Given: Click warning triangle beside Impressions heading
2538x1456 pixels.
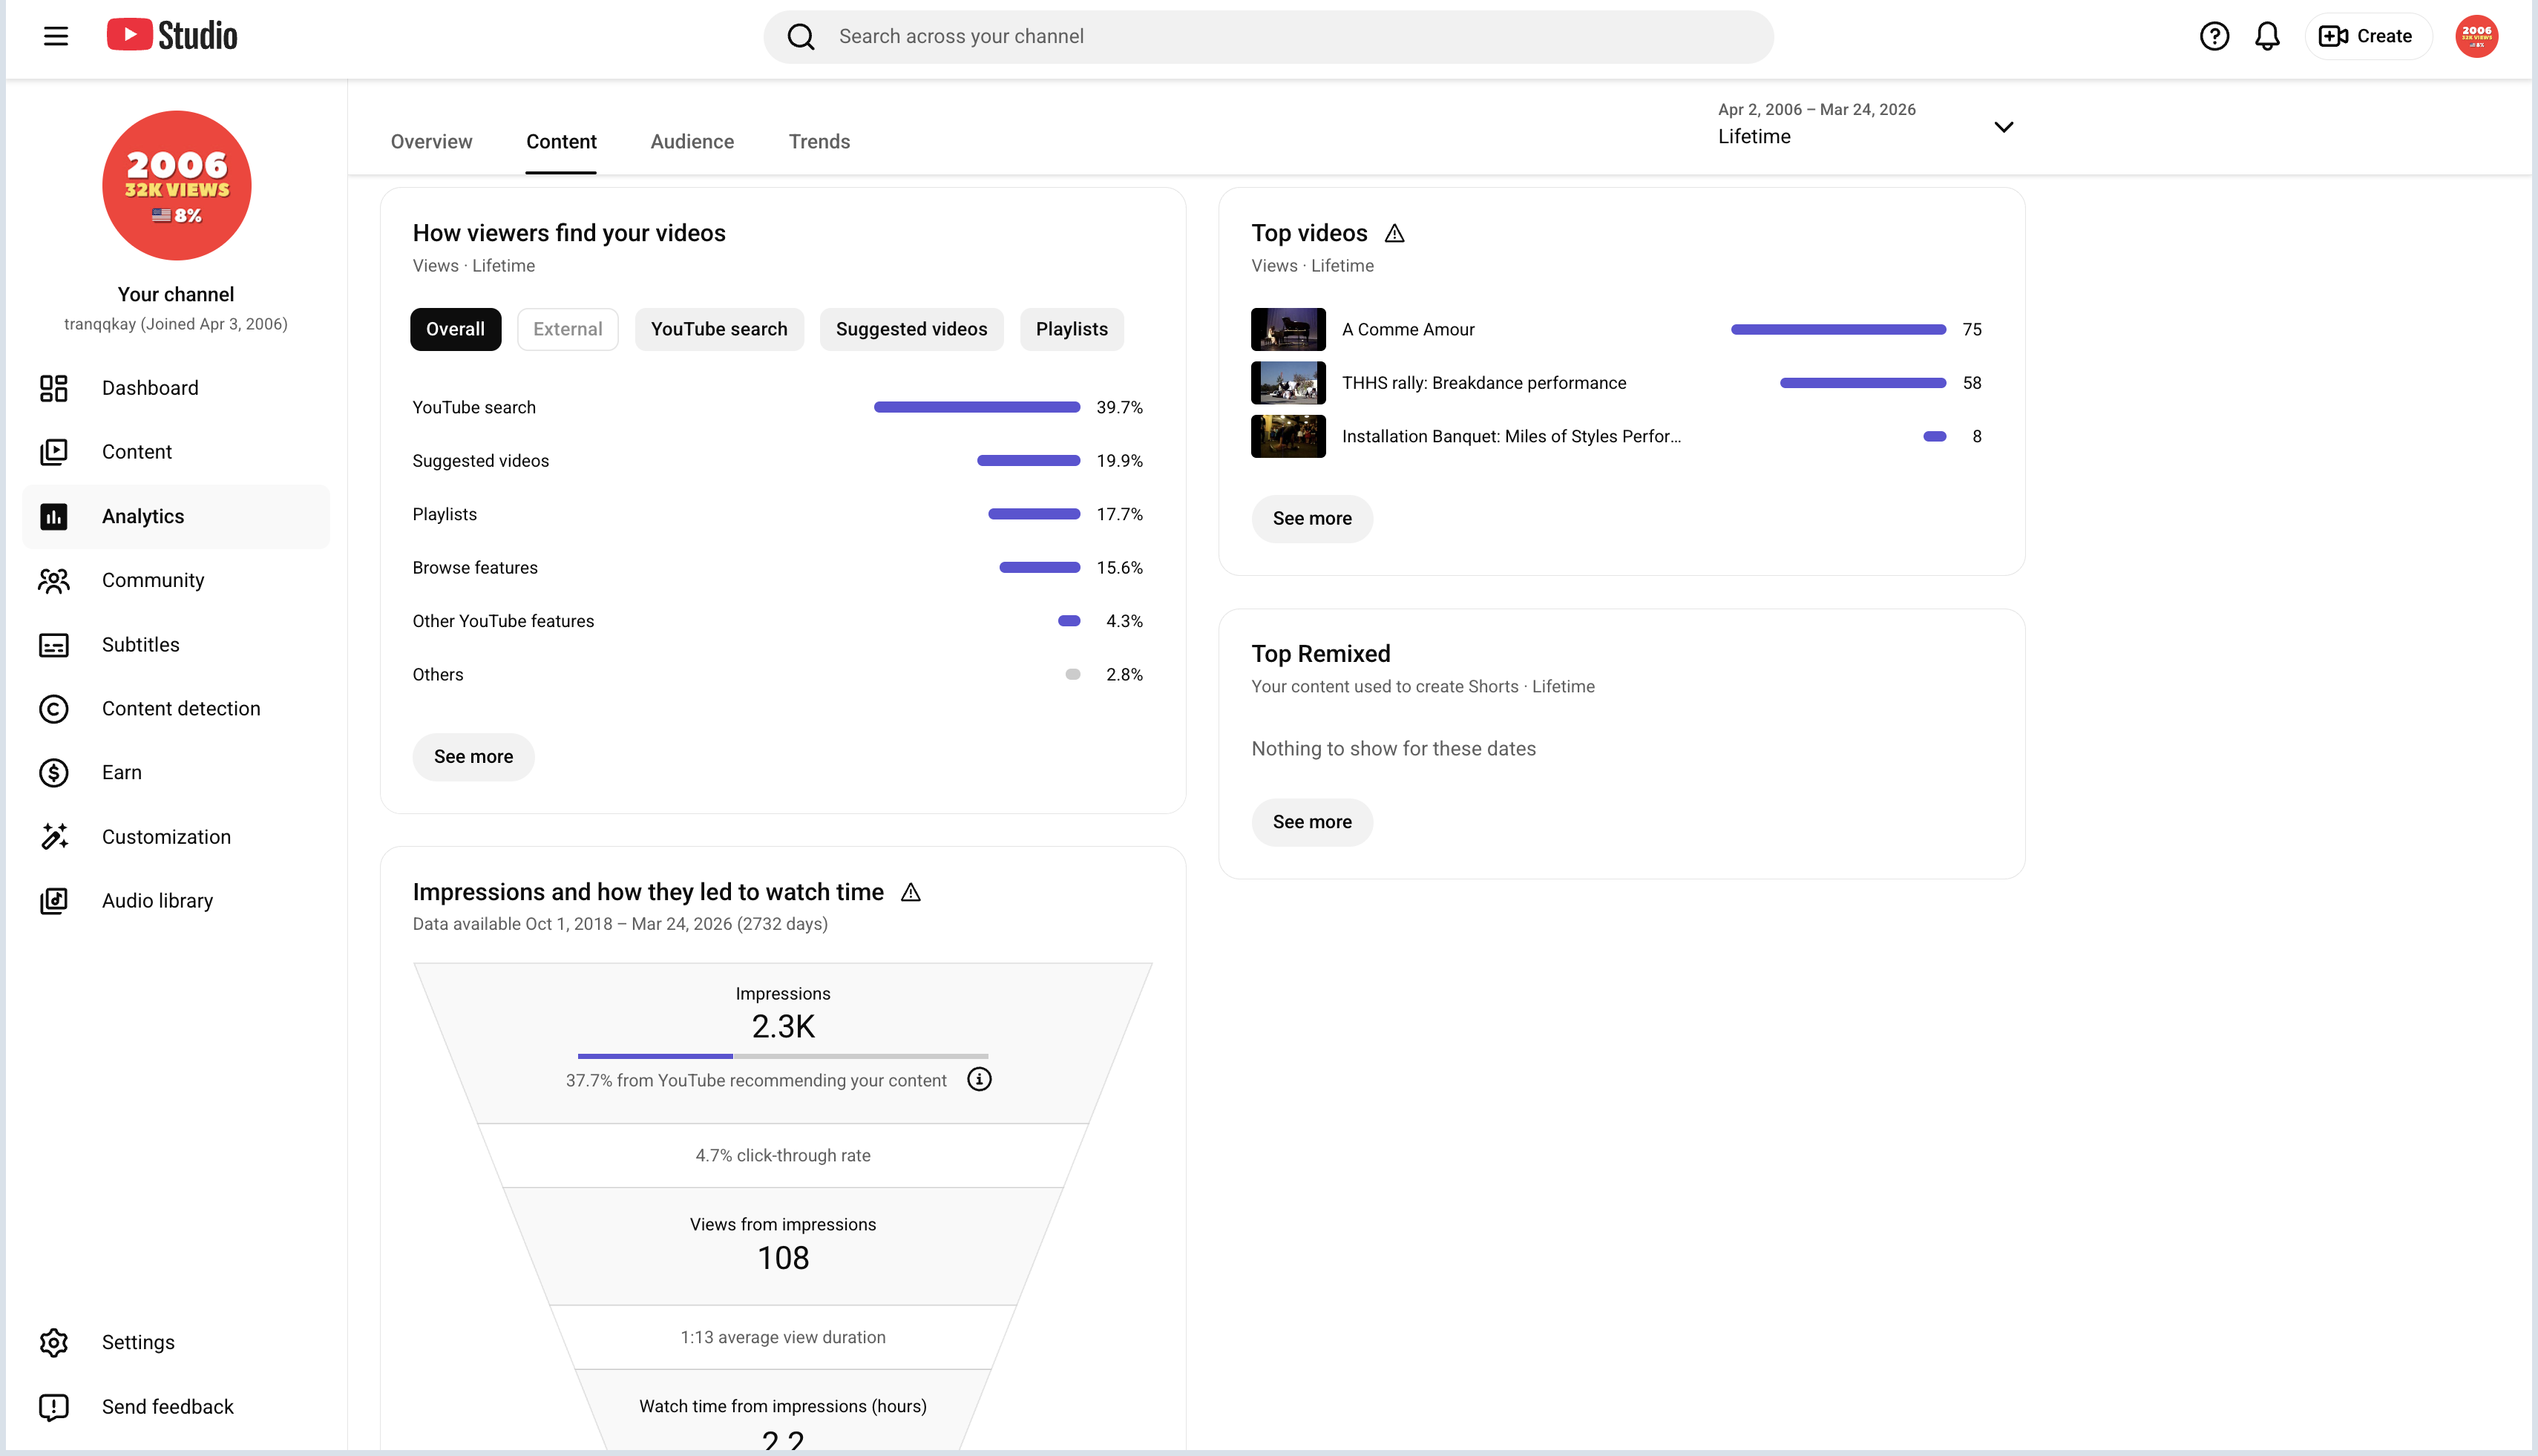Looking at the screenshot, I should 910,892.
